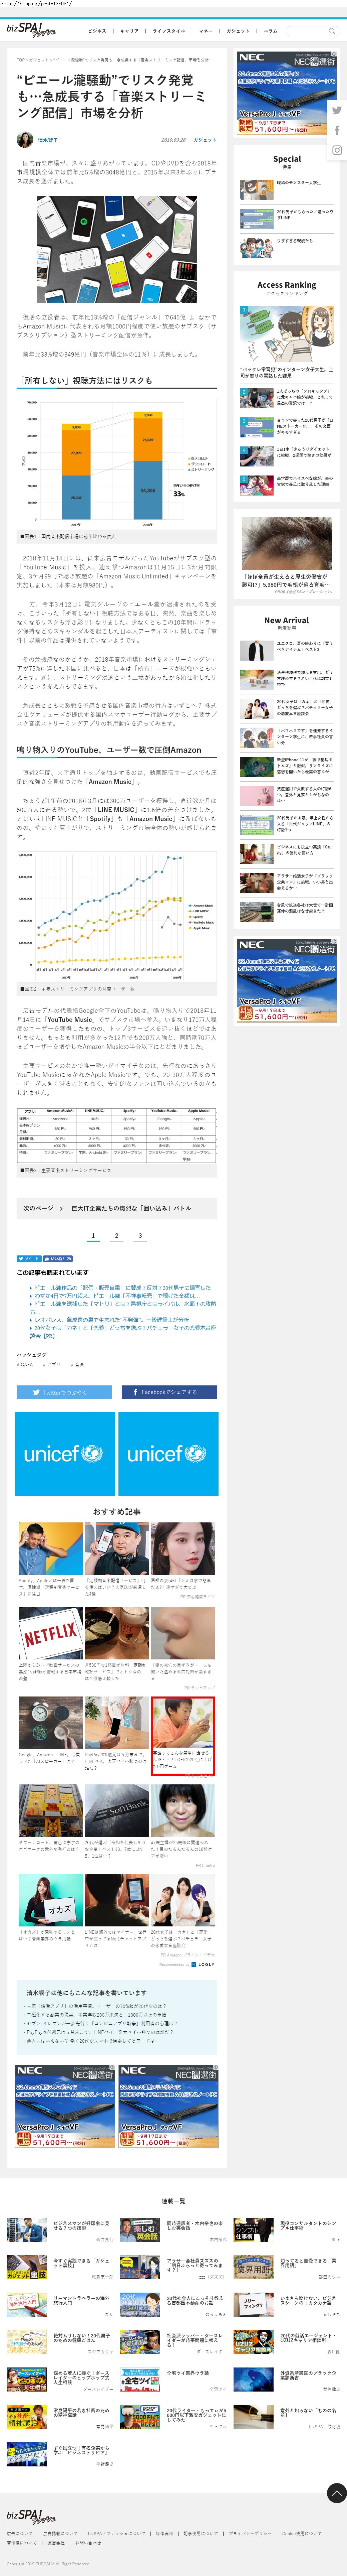
Task: Share via the wide Facebook button
Action: 169,1392
